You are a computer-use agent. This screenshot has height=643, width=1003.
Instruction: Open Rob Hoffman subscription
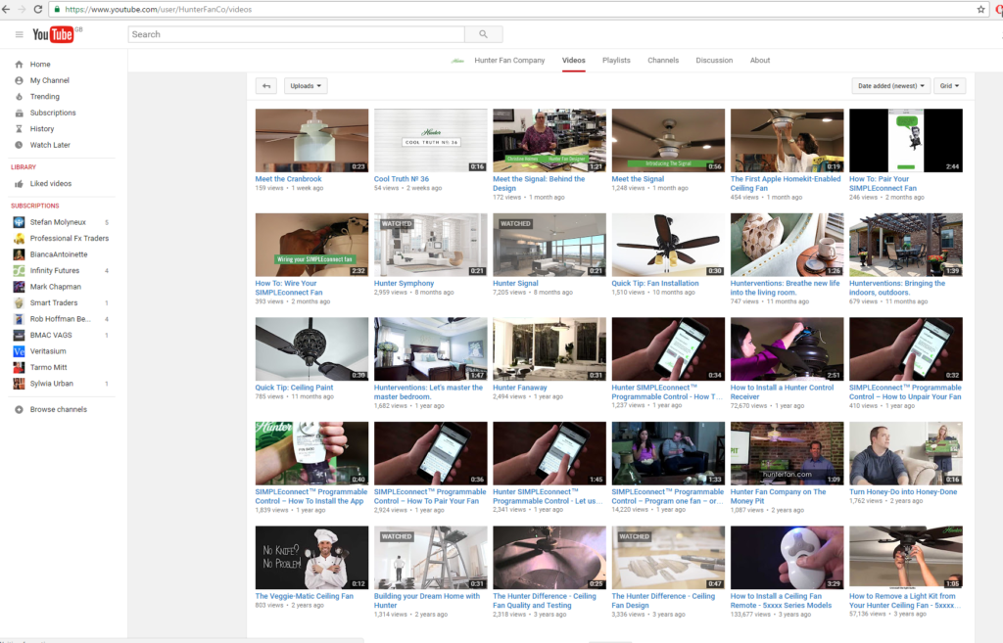click(x=60, y=319)
